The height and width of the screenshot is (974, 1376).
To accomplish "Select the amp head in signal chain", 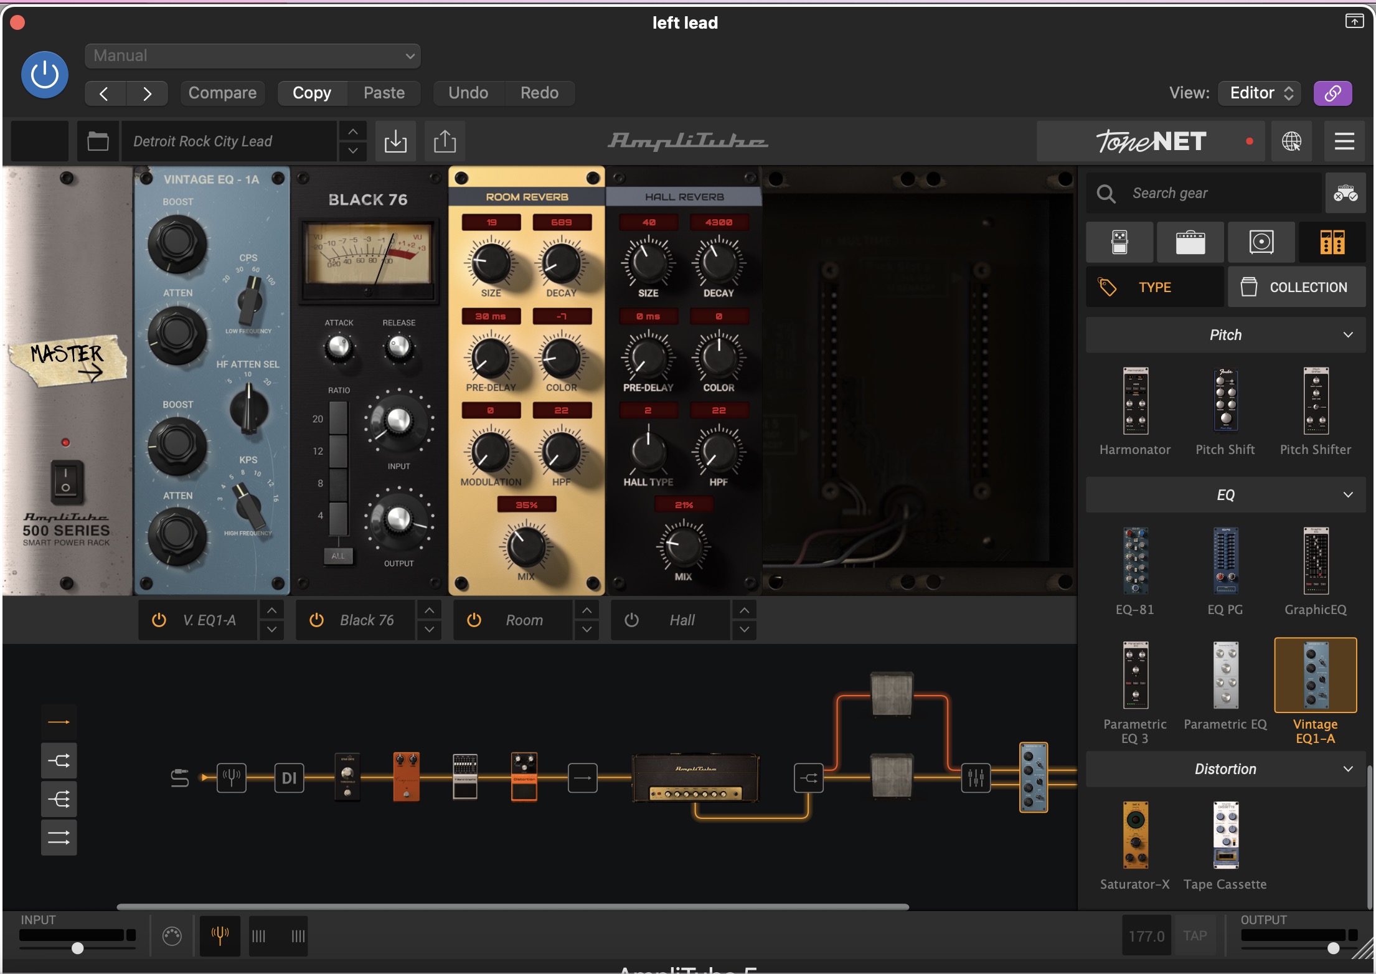I will [x=695, y=778].
